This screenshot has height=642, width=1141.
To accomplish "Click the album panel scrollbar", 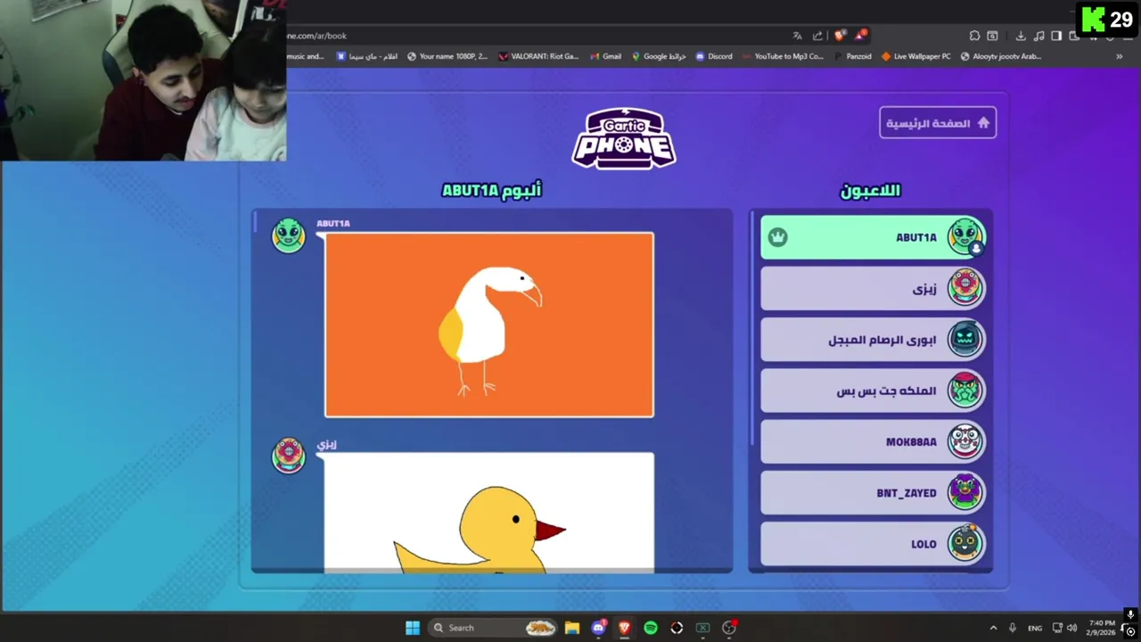I will [x=255, y=223].
